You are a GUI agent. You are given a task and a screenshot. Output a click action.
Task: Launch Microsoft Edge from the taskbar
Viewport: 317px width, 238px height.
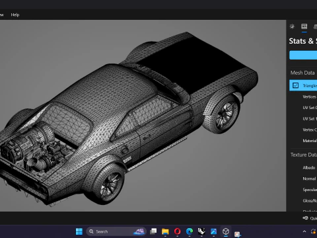click(x=190, y=231)
